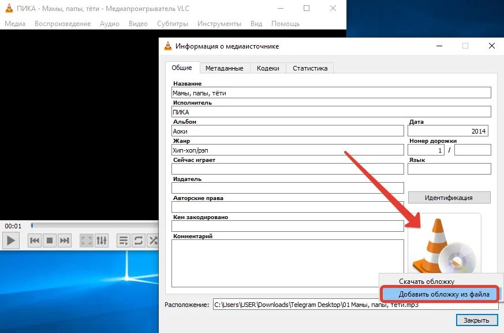Click the Сейчас играет field
The height and width of the screenshot is (333, 504).
[x=288, y=169]
